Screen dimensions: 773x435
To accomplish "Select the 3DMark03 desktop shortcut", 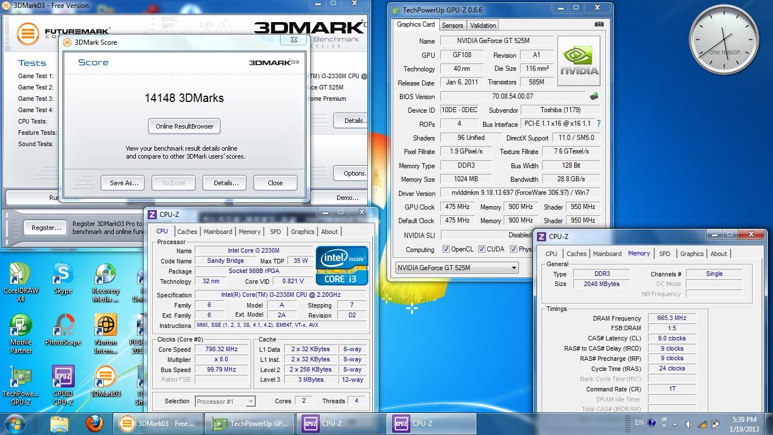I will click(106, 381).
